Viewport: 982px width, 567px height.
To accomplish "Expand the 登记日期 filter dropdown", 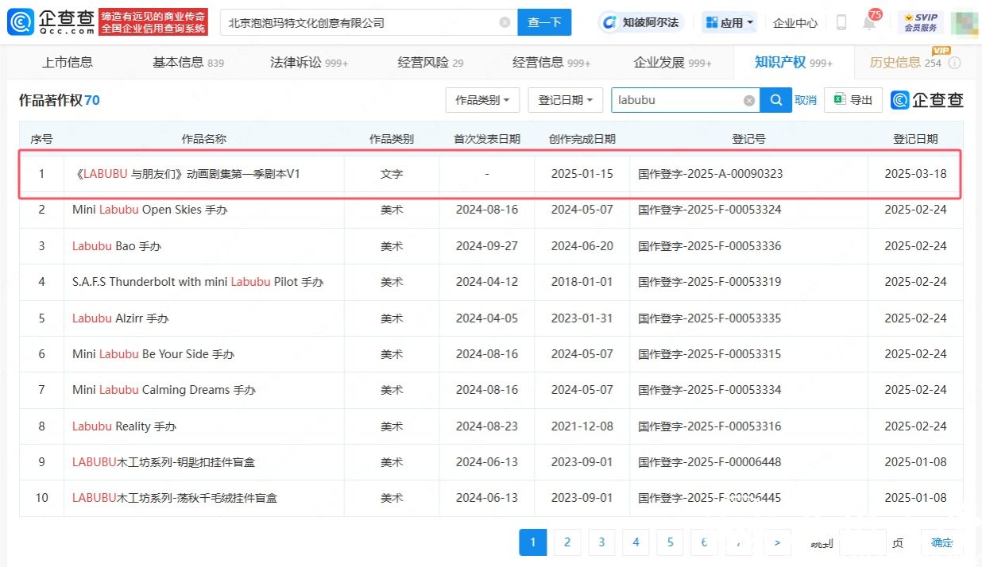I will [x=565, y=100].
